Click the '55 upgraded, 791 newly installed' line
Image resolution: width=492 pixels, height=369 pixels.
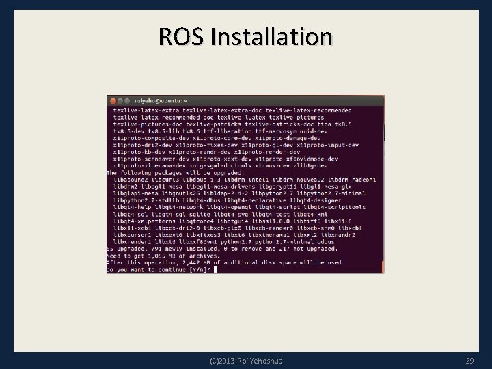coord(222,249)
